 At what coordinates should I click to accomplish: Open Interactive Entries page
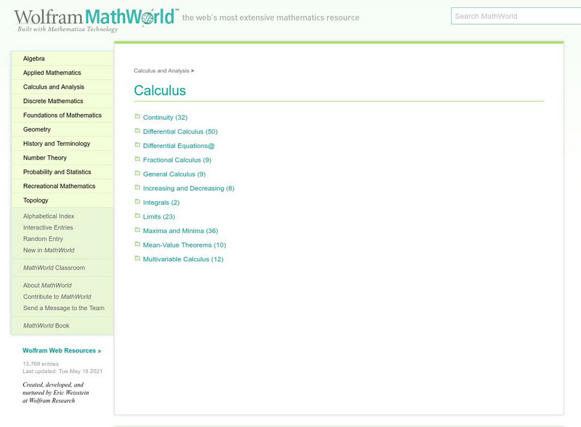point(48,227)
